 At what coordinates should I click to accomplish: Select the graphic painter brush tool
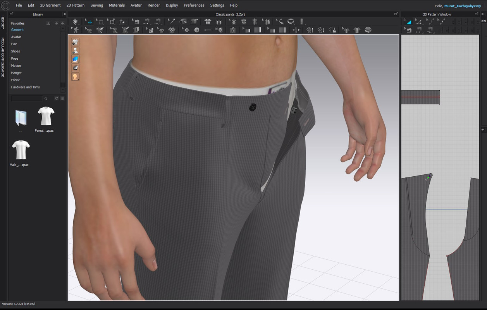(125, 30)
